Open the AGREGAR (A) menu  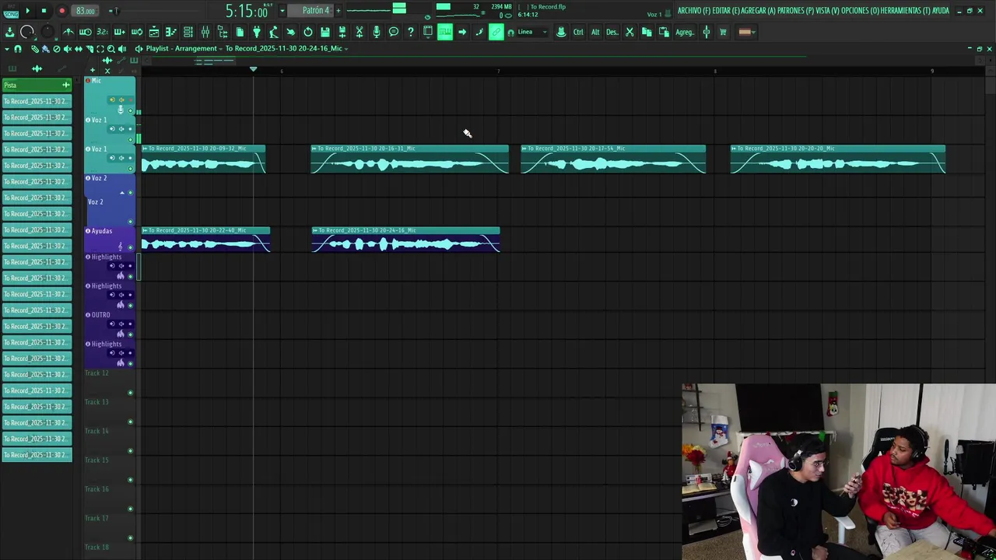tap(759, 10)
